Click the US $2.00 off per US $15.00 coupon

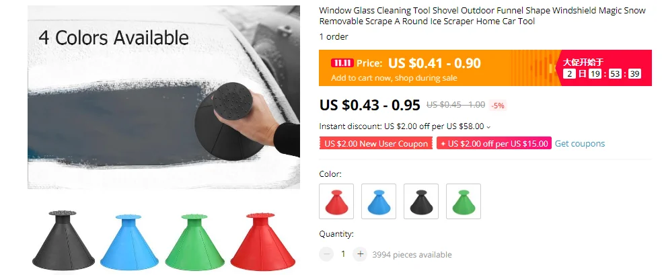494,143
